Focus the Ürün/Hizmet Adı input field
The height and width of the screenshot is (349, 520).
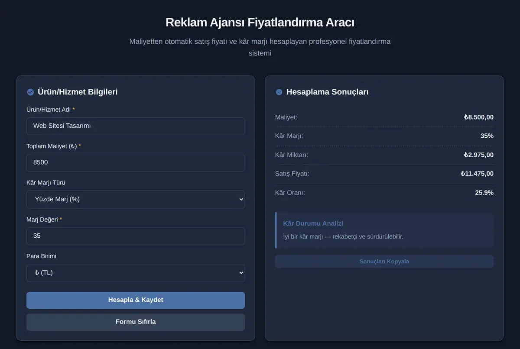coord(136,126)
